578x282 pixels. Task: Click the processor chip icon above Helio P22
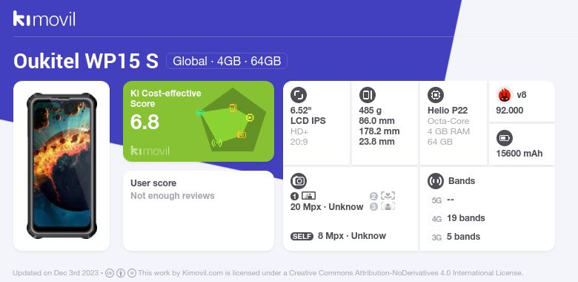[x=436, y=95]
